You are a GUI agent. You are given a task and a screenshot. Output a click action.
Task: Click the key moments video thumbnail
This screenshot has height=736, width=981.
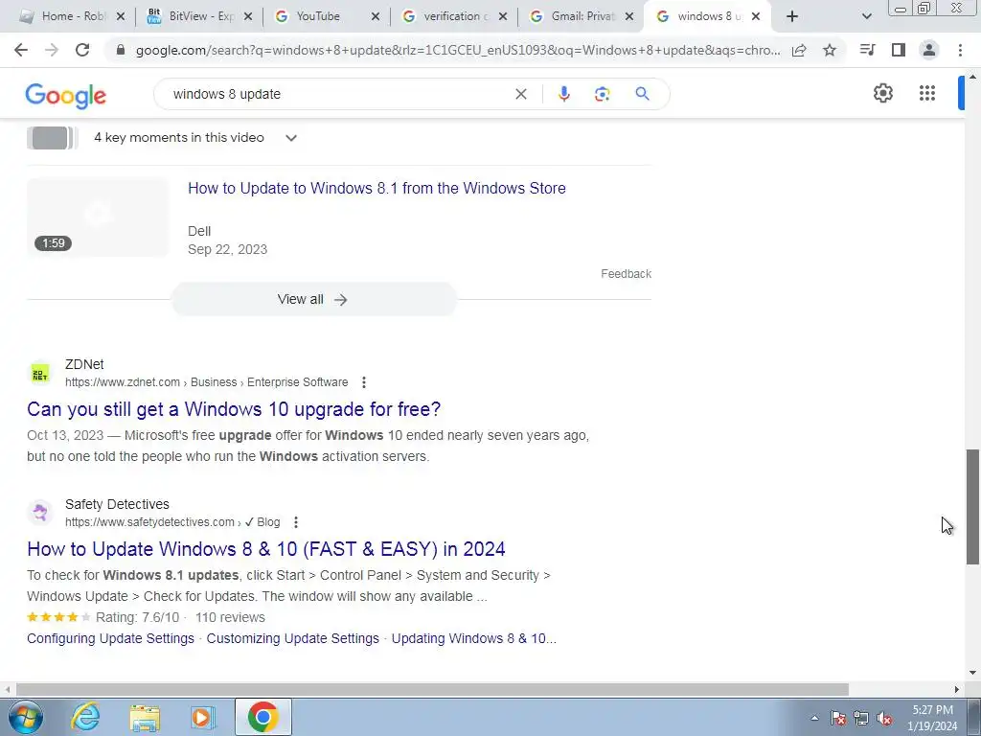point(52,138)
